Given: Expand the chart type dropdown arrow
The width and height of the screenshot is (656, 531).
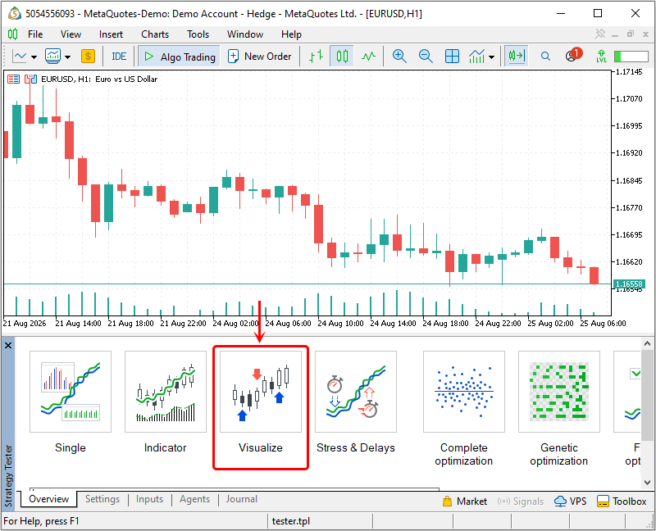Looking at the screenshot, I should 34,57.
